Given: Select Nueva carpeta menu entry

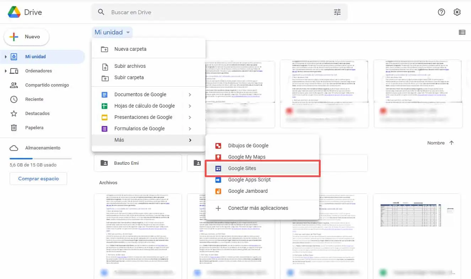Looking at the screenshot, I should pos(149,49).
